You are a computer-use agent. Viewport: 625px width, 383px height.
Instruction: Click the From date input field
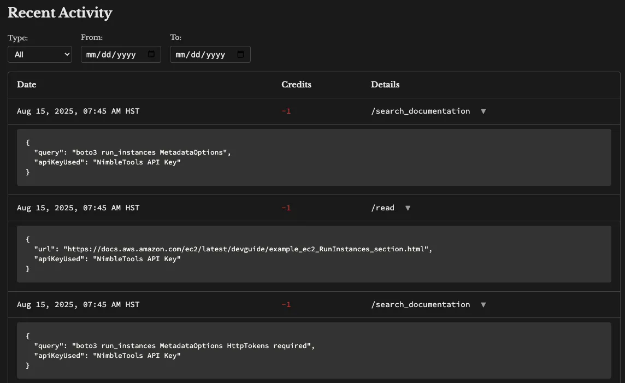(x=109, y=54)
